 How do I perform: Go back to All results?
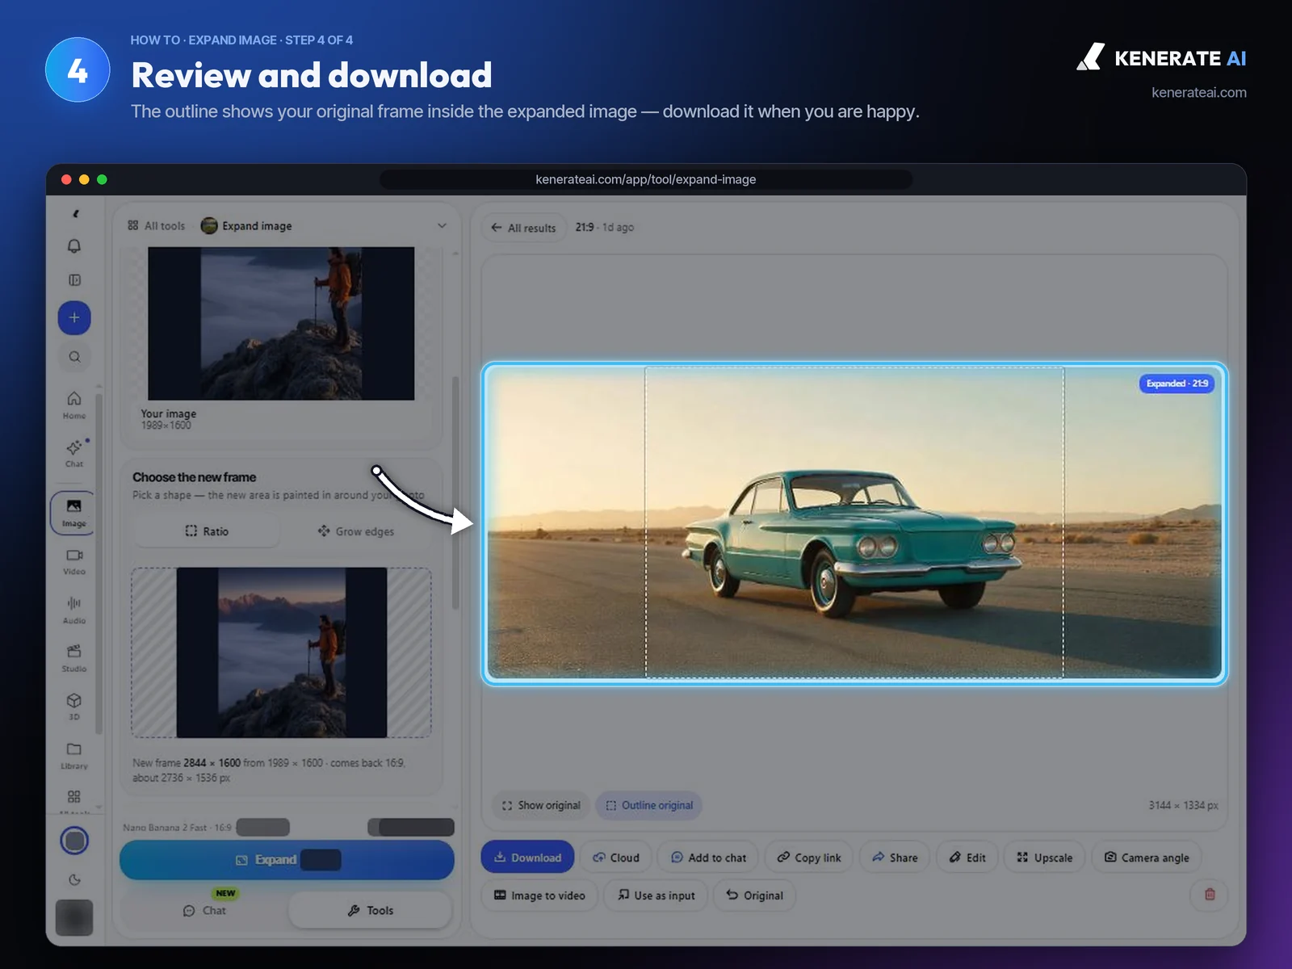click(523, 228)
